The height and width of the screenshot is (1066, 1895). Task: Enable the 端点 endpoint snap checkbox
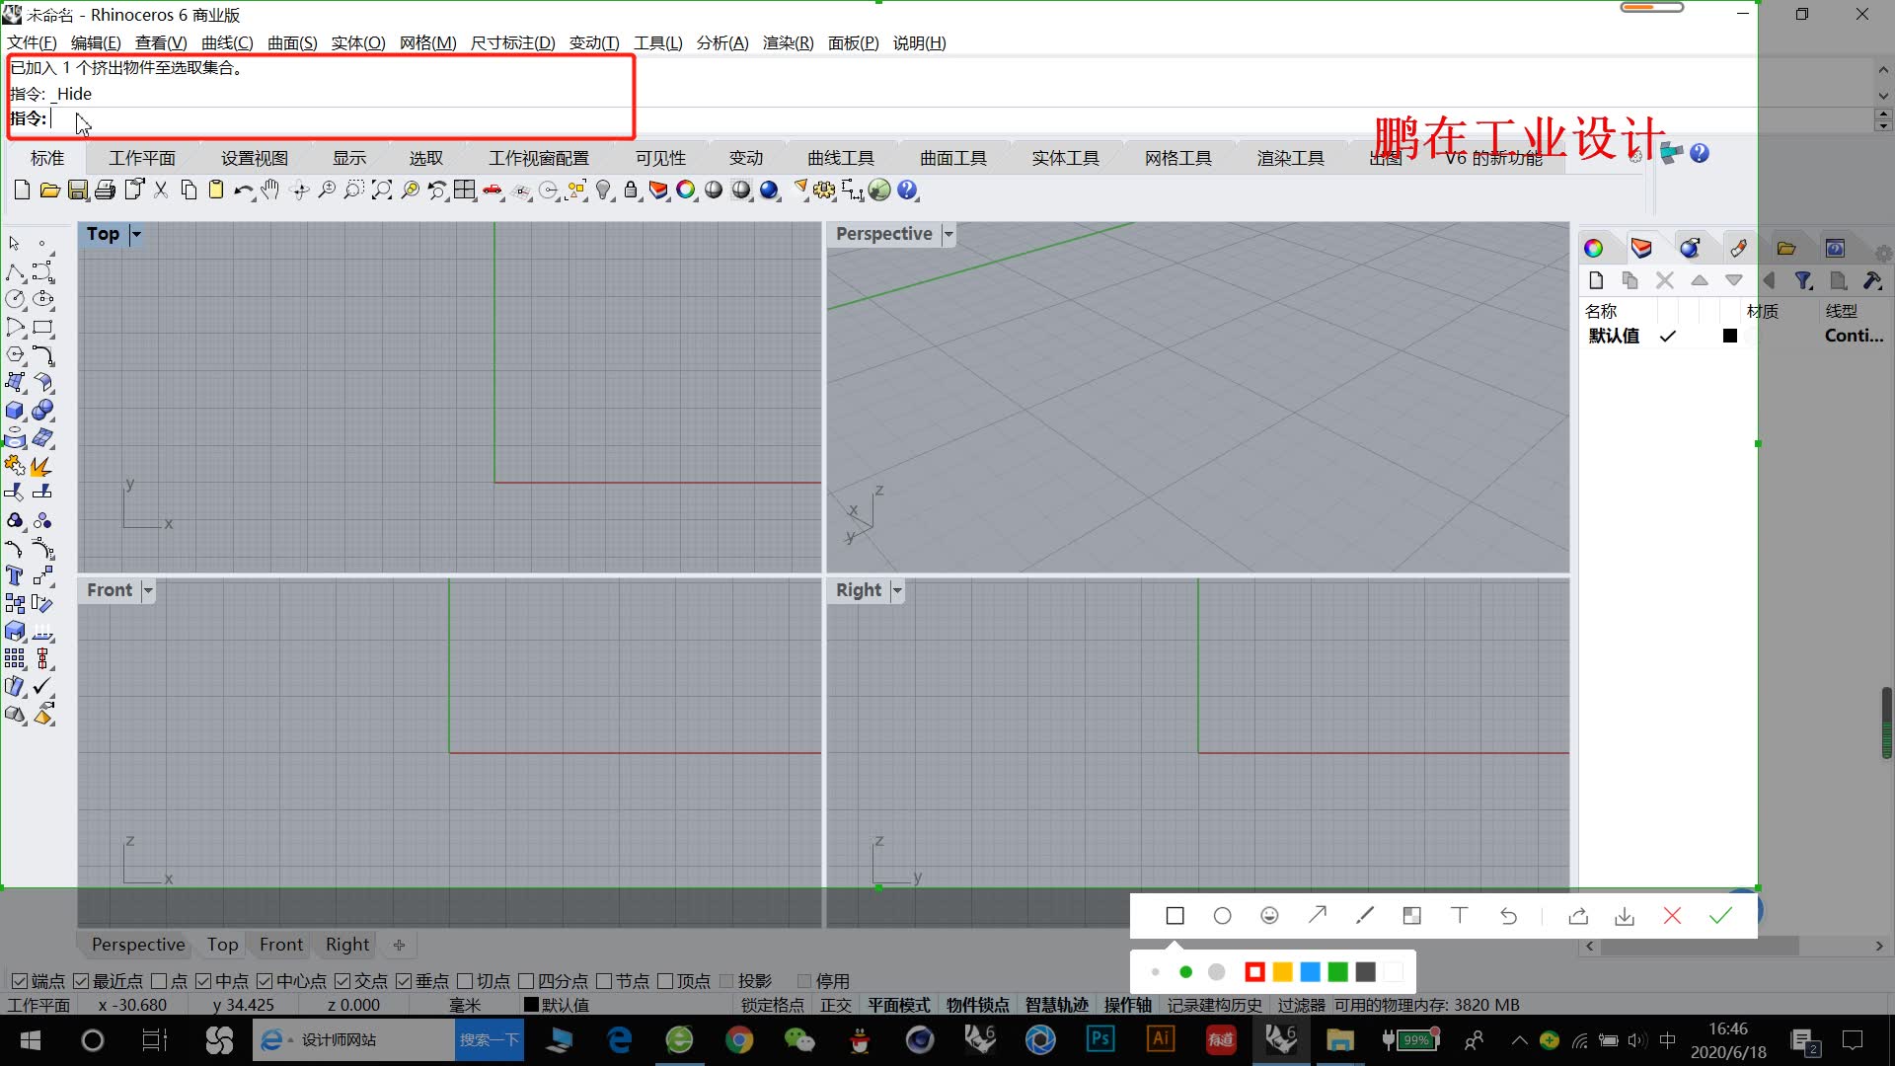pos(18,980)
